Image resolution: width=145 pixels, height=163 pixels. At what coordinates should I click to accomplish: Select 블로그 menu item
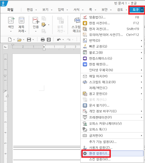[112, 52]
